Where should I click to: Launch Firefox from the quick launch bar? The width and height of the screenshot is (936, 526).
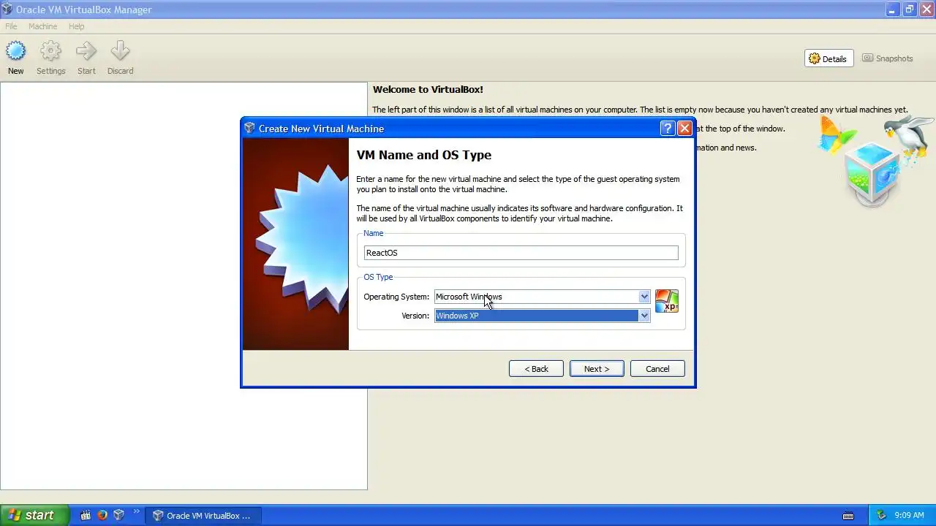(x=102, y=515)
